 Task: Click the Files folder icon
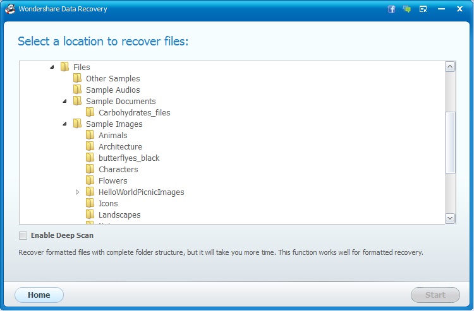[x=64, y=67]
